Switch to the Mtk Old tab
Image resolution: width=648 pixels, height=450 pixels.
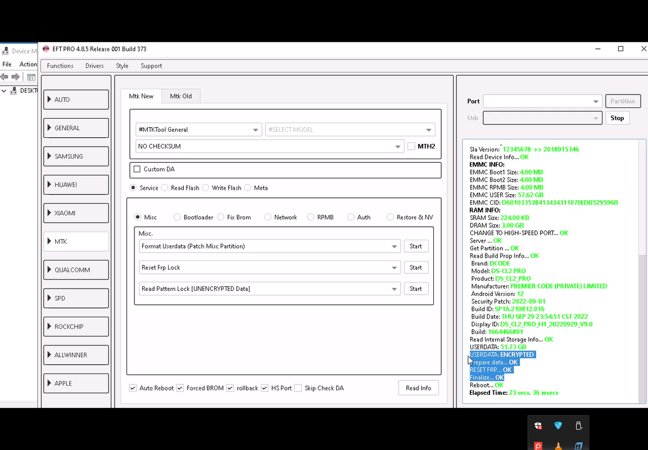(x=180, y=96)
